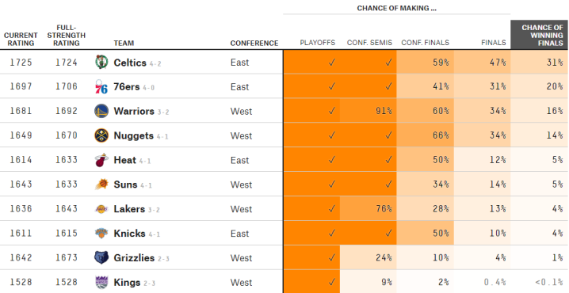
Task: Sort by Chance of Winning Finals
Action: (539, 35)
